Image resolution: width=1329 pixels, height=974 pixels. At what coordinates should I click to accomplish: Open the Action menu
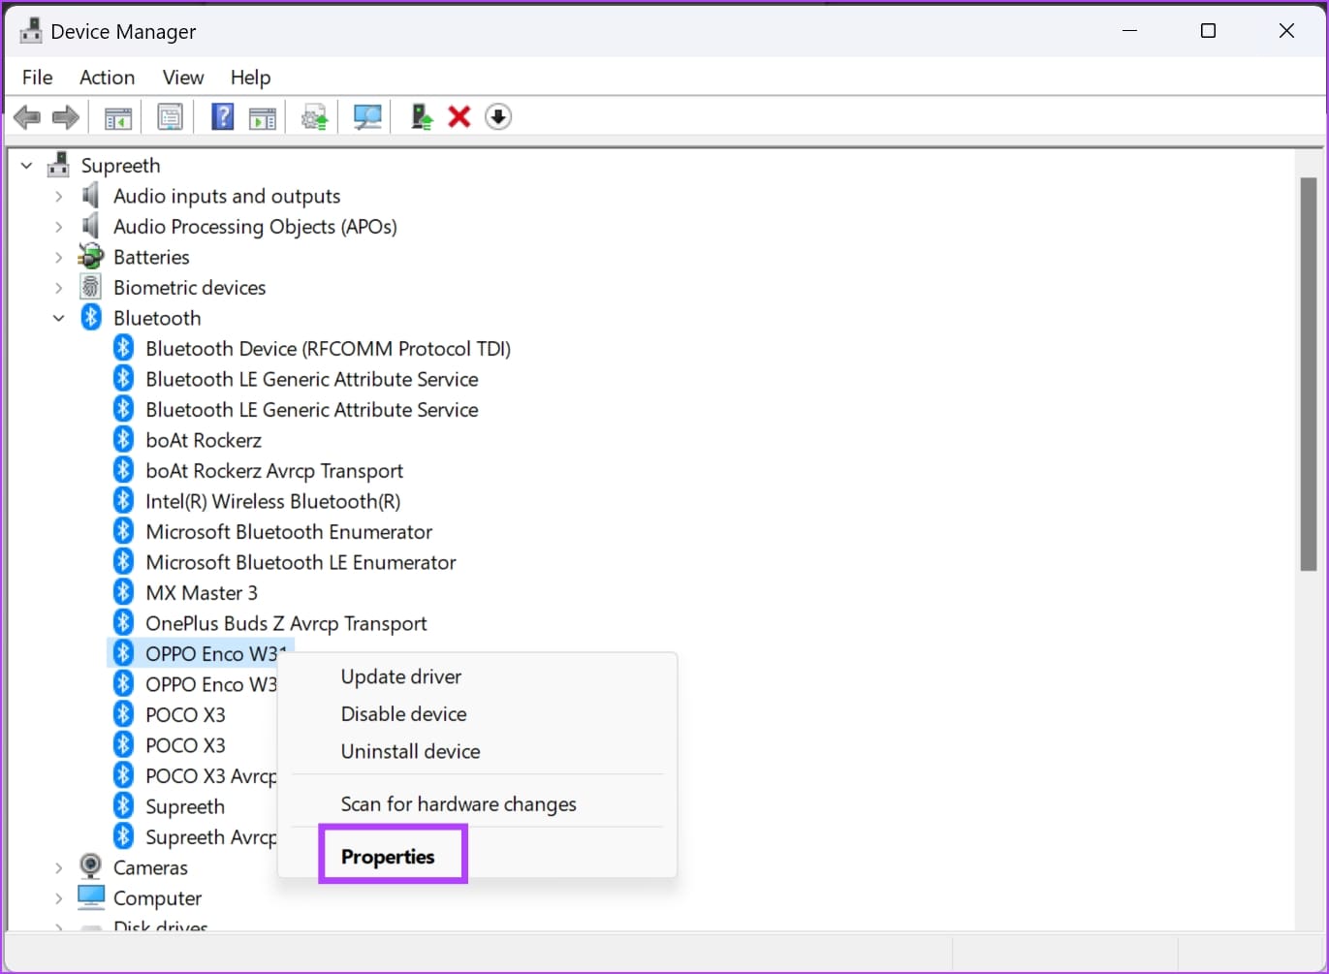click(x=107, y=78)
